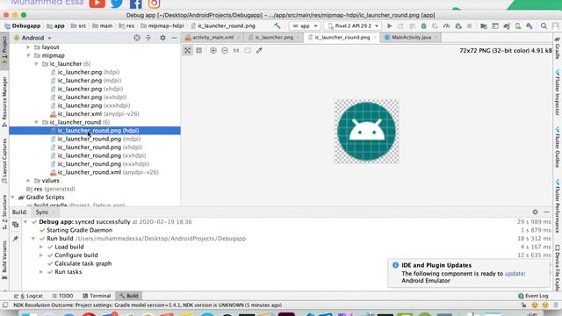Zoom out on the image preview

pyautogui.click(x=225, y=51)
